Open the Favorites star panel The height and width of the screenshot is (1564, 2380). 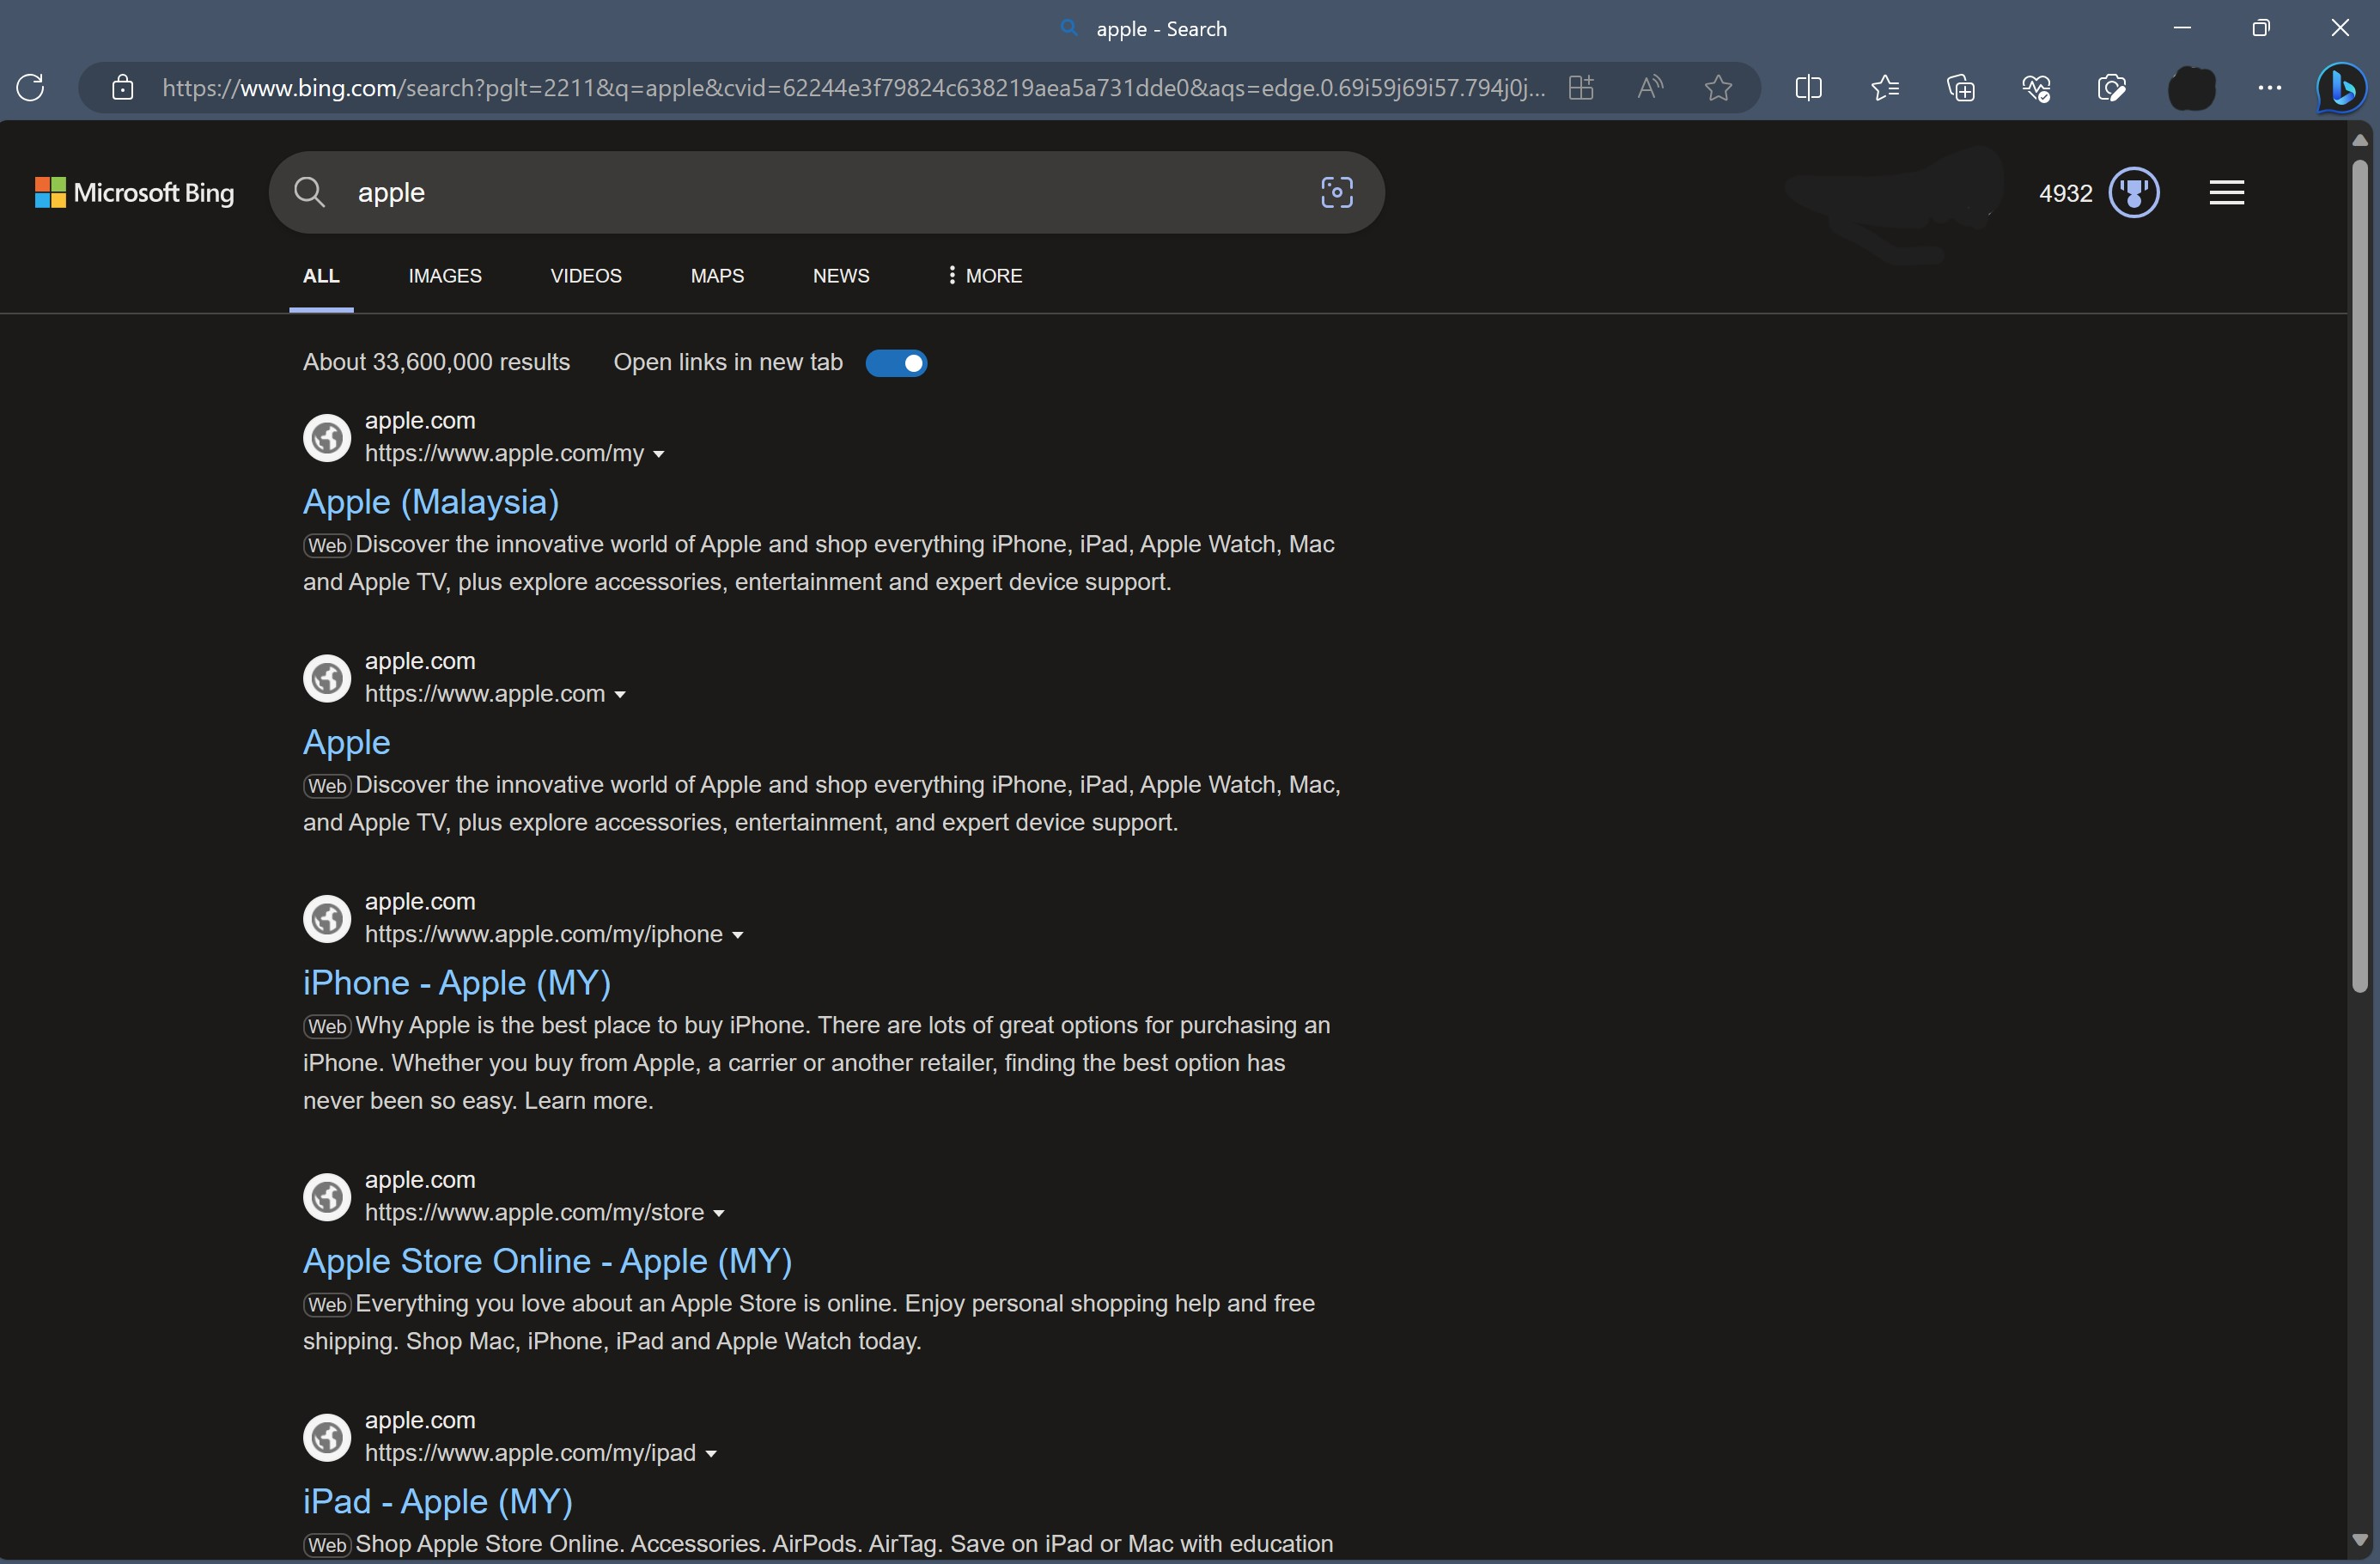tap(1886, 88)
